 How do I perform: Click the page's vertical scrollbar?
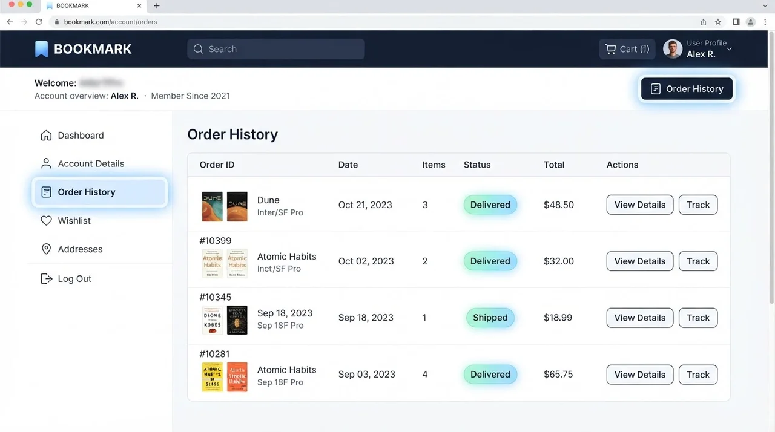(771, 166)
